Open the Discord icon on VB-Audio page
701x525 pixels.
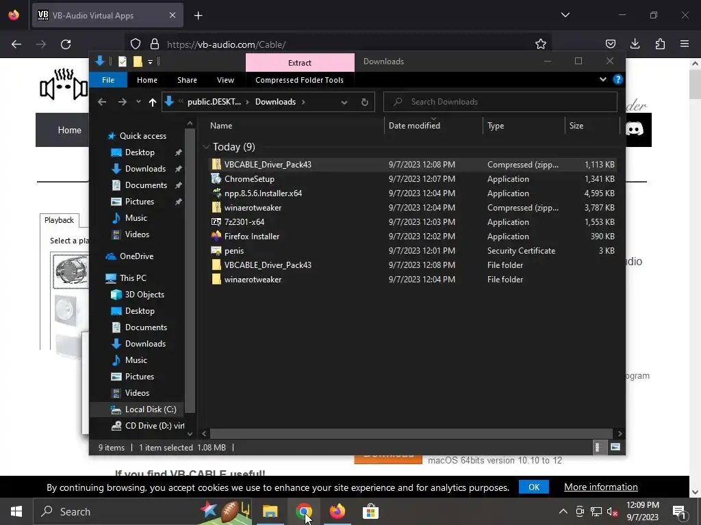click(635, 129)
